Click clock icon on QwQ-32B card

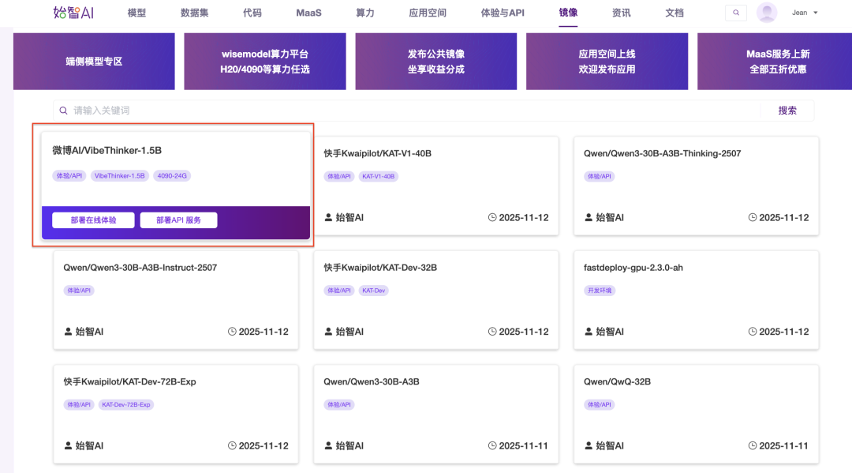tap(752, 446)
